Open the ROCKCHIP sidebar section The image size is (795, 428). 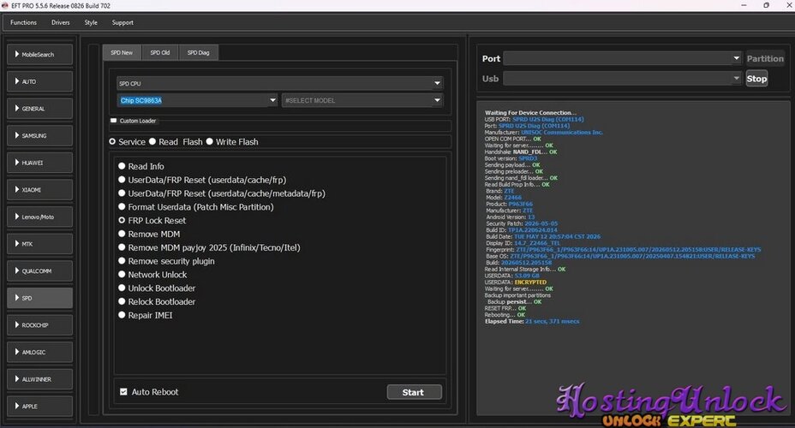pyautogui.click(x=39, y=325)
